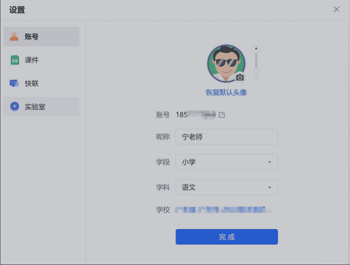Screen dimensions: 350x265
Task: Click the 昵称 input field
Action: pos(226,136)
